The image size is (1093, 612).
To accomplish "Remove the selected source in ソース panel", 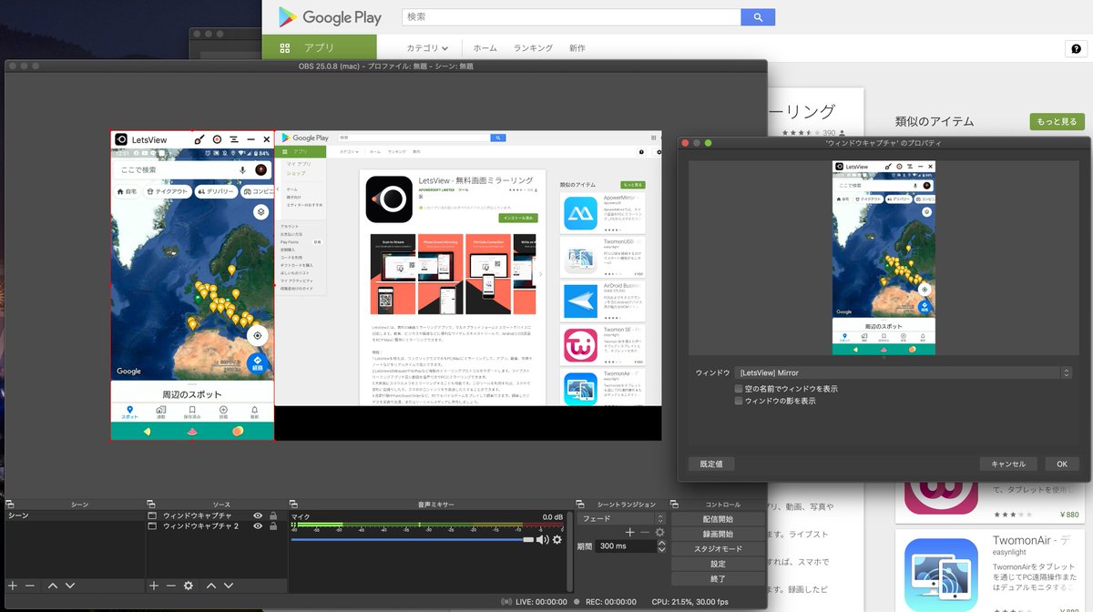I will pos(170,586).
